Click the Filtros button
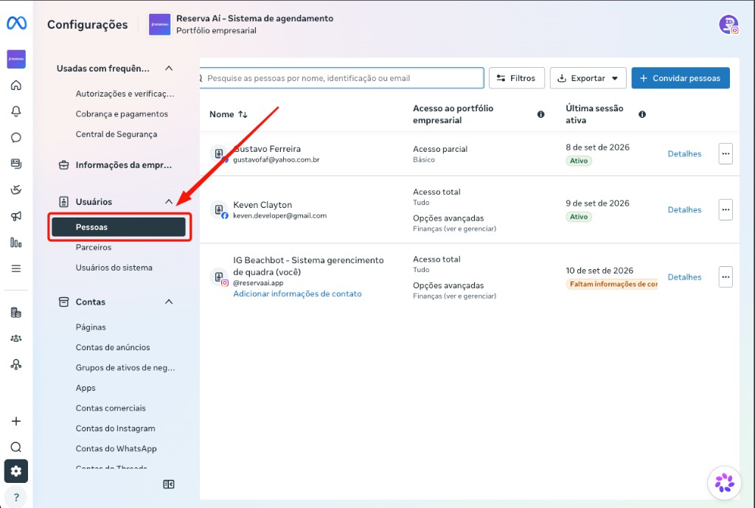This screenshot has height=508, width=755. pos(517,78)
